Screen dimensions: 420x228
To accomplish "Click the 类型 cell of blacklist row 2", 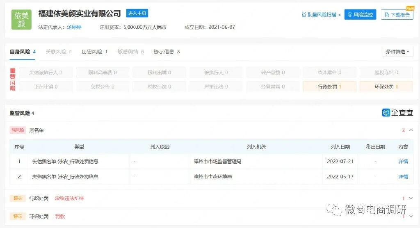I will click(x=79, y=177).
